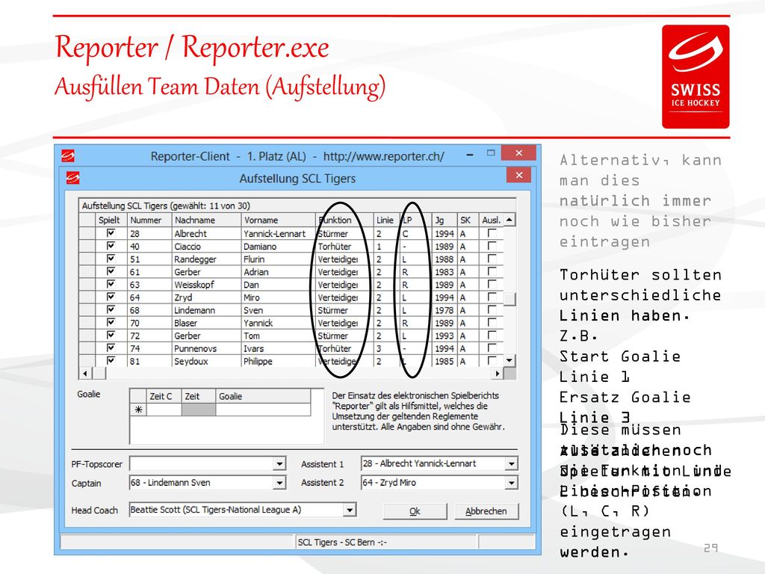Screen dimensions: 765x574
Task: Click the Vorname cell Tom
Action: 278,336
